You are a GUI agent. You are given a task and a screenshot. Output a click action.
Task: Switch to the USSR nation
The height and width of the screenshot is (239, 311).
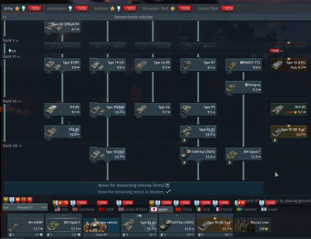point(106,209)
